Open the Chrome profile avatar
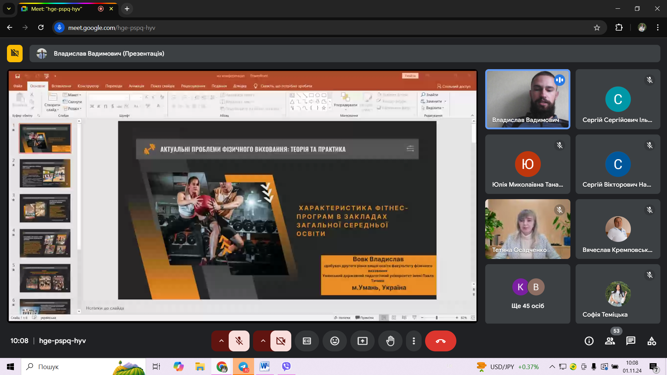Screen dimensions: 667x375 [x=642, y=27]
